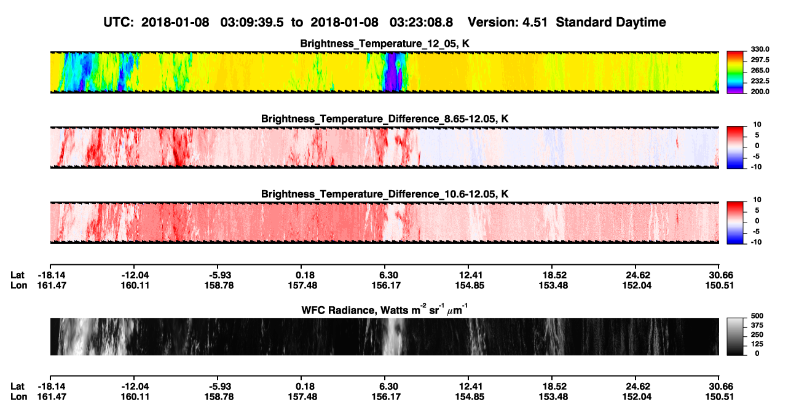Click the 'Brightness_Temperature_Difference_8.65-12.05, K' title
This screenshot has width=799, height=410.
385,119
